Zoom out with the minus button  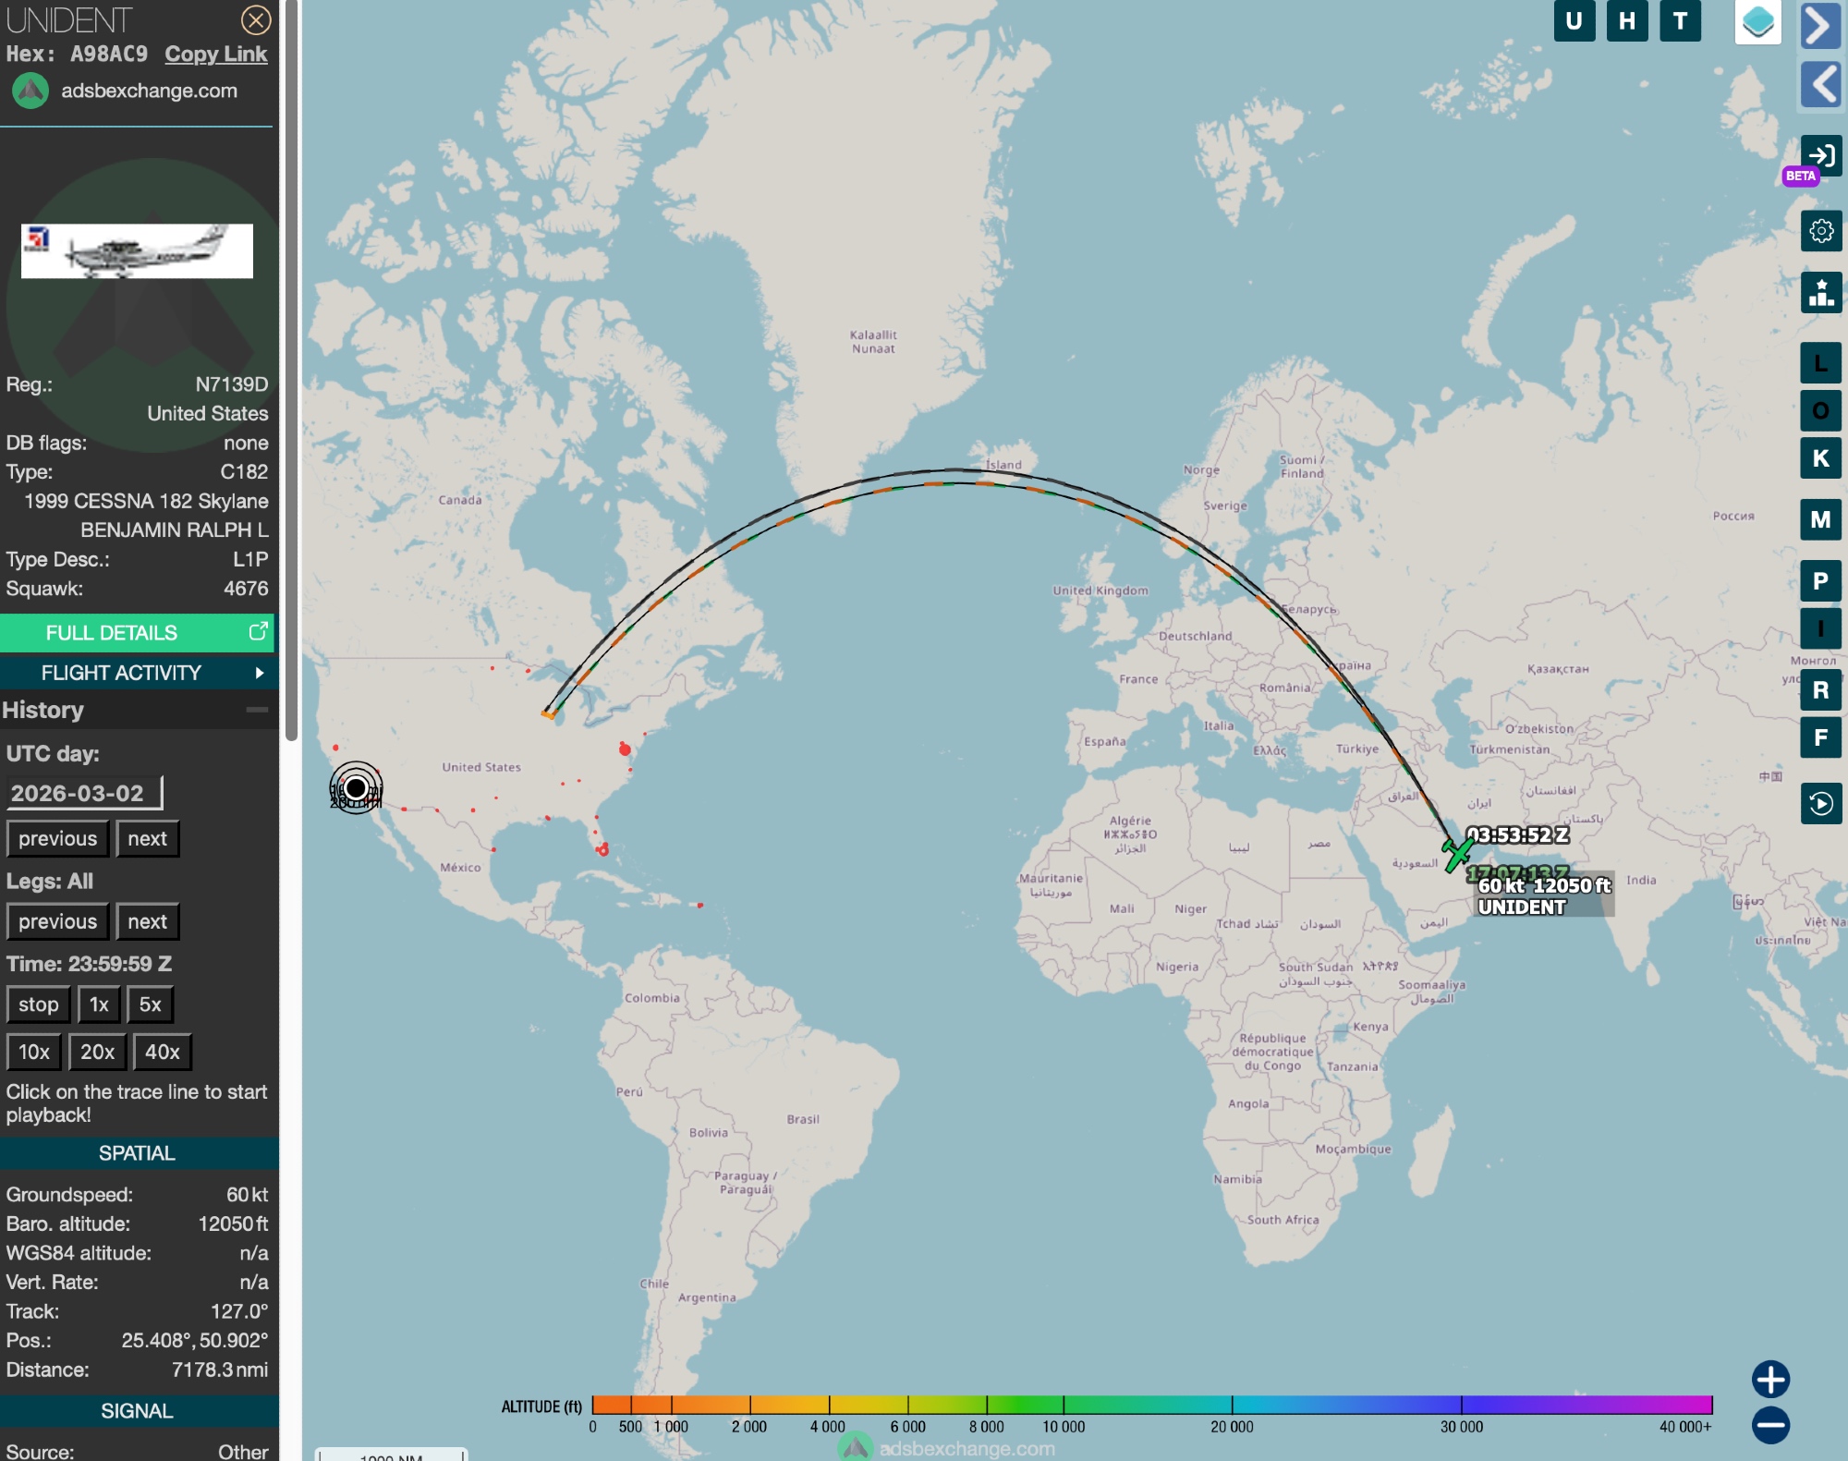[x=1770, y=1424]
